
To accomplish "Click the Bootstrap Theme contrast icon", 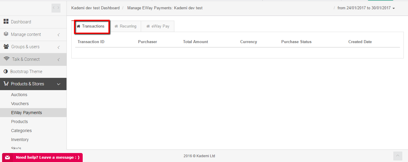I will point(5,72).
